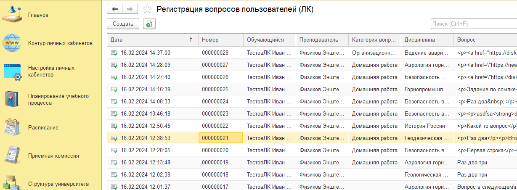Click the Планирование учебного процесса book icon

[x=13, y=99]
